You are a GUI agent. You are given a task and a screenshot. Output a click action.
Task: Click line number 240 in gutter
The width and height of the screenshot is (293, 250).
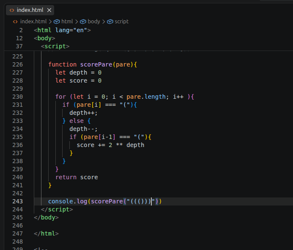click(x=17, y=178)
